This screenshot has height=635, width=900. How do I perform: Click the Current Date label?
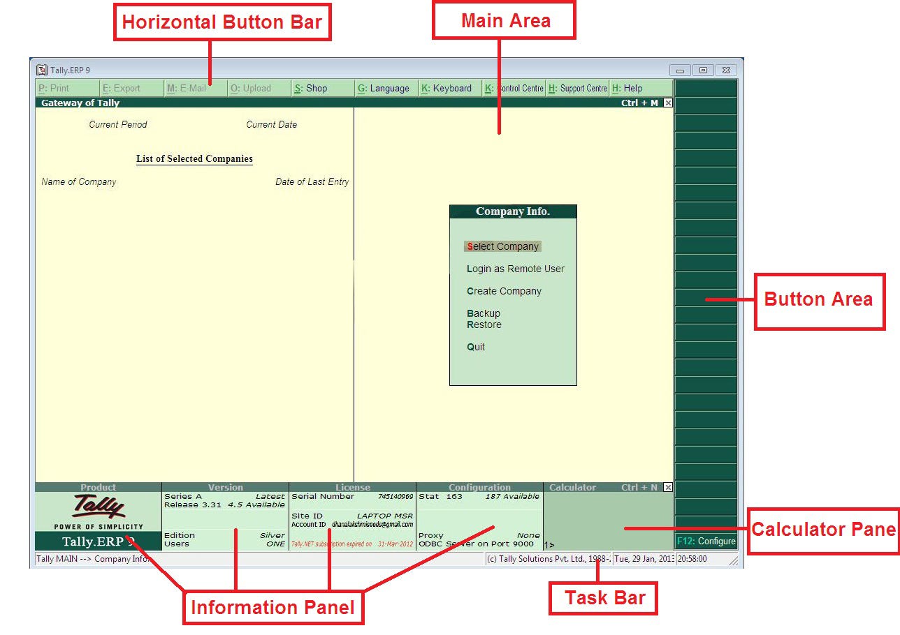click(272, 125)
